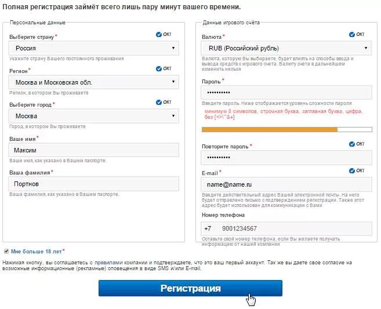Click the phone number field with 9001234567
Image resolution: width=381 pixels, height=309 pixels.
coord(286,228)
